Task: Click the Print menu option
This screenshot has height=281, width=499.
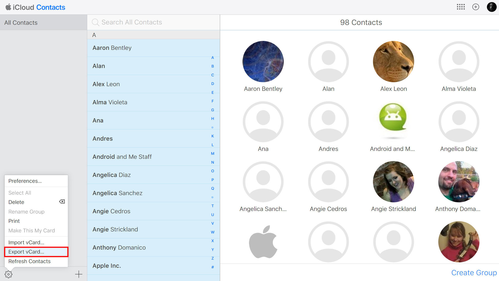Action: tap(14, 221)
